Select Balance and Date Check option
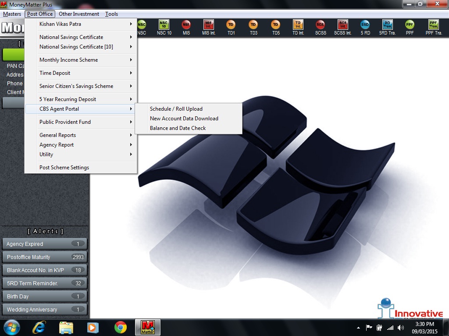This screenshot has height=336, width=449. point(178,128)
